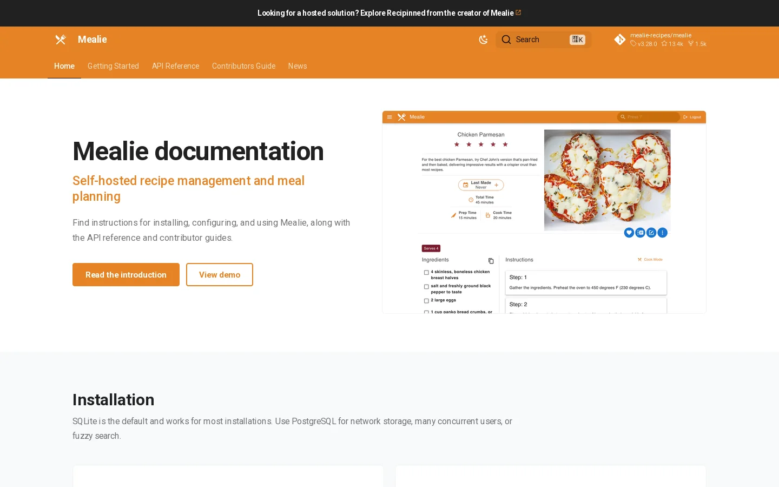
Task: Click the K keyboard shortcut hint
Action: (577, 40)
